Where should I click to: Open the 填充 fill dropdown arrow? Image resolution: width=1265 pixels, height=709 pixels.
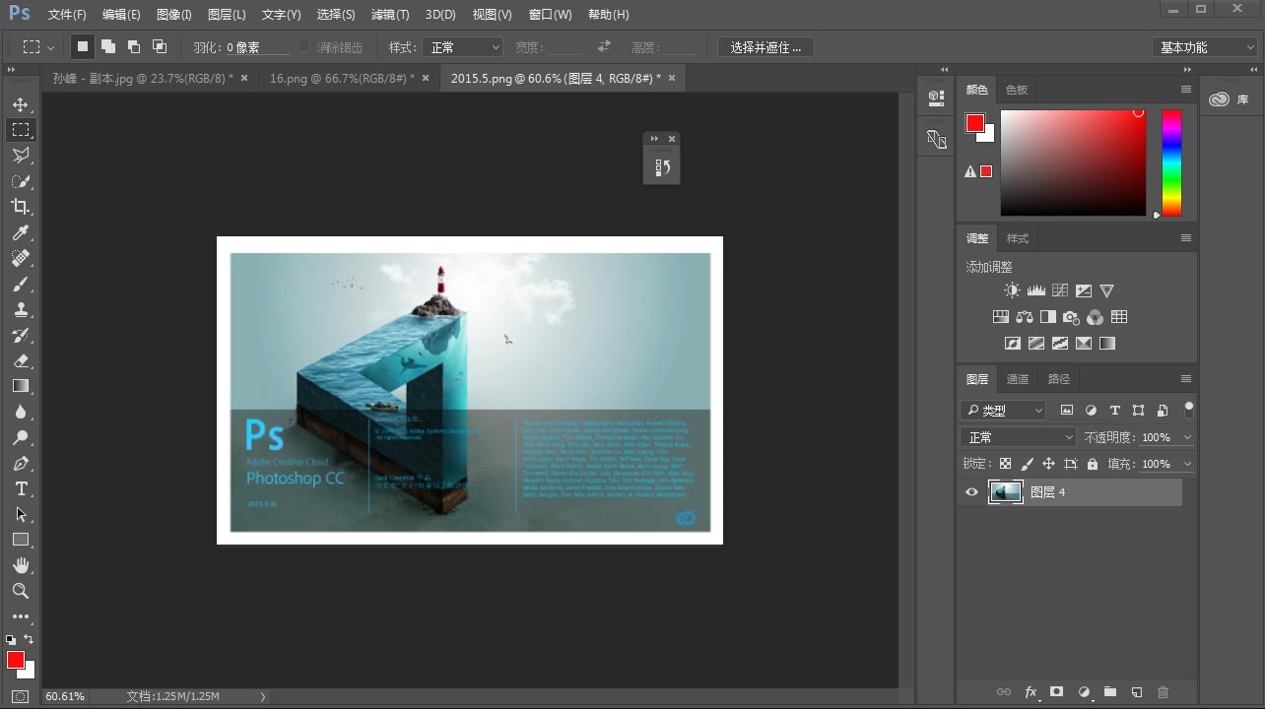(x=1187, y=464)
